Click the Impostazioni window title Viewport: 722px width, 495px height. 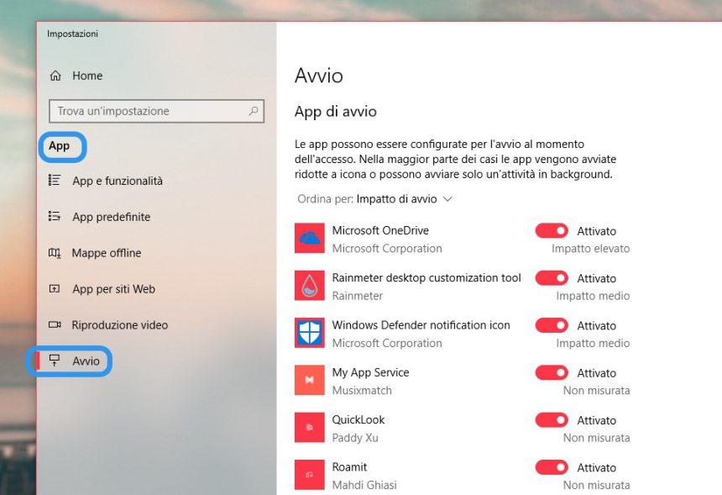click(x=72, y=34)
